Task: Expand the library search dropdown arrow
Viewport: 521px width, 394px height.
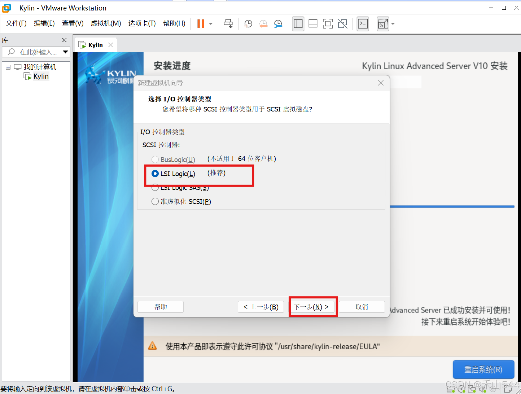Action: coord(65,52)
